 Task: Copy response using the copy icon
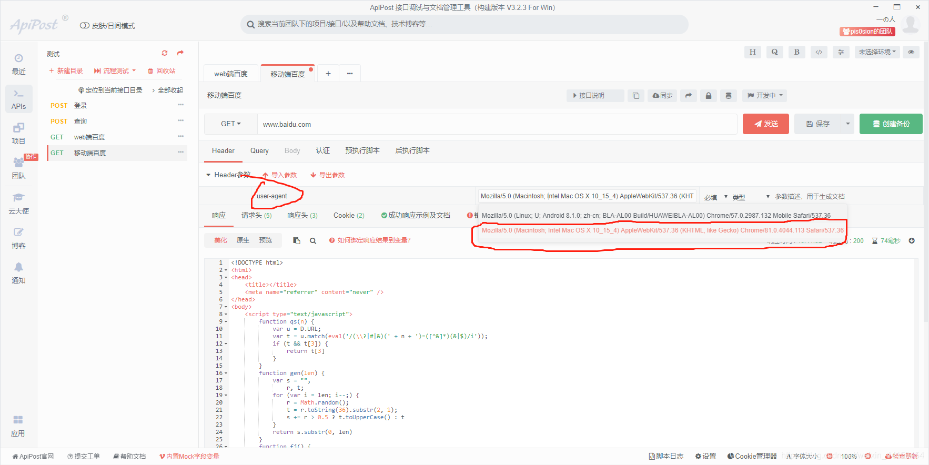point(297,240)
